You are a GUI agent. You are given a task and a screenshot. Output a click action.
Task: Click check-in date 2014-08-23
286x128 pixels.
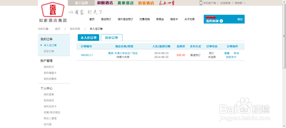pos(161,53)
